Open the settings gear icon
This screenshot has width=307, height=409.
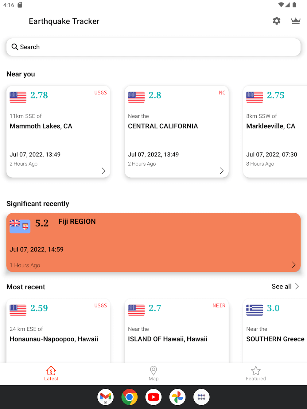tap(277, 21)
